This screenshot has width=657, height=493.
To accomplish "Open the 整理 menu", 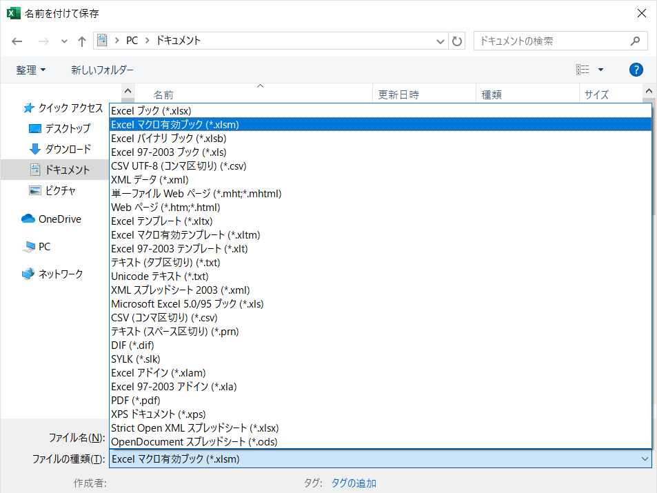I will [30, 70].
